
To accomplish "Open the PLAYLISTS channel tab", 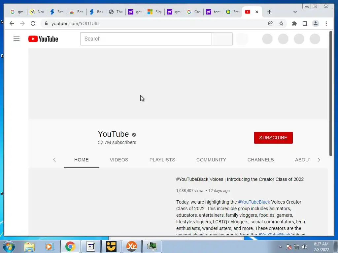I will pyautogui.click(x=162, y=160).
